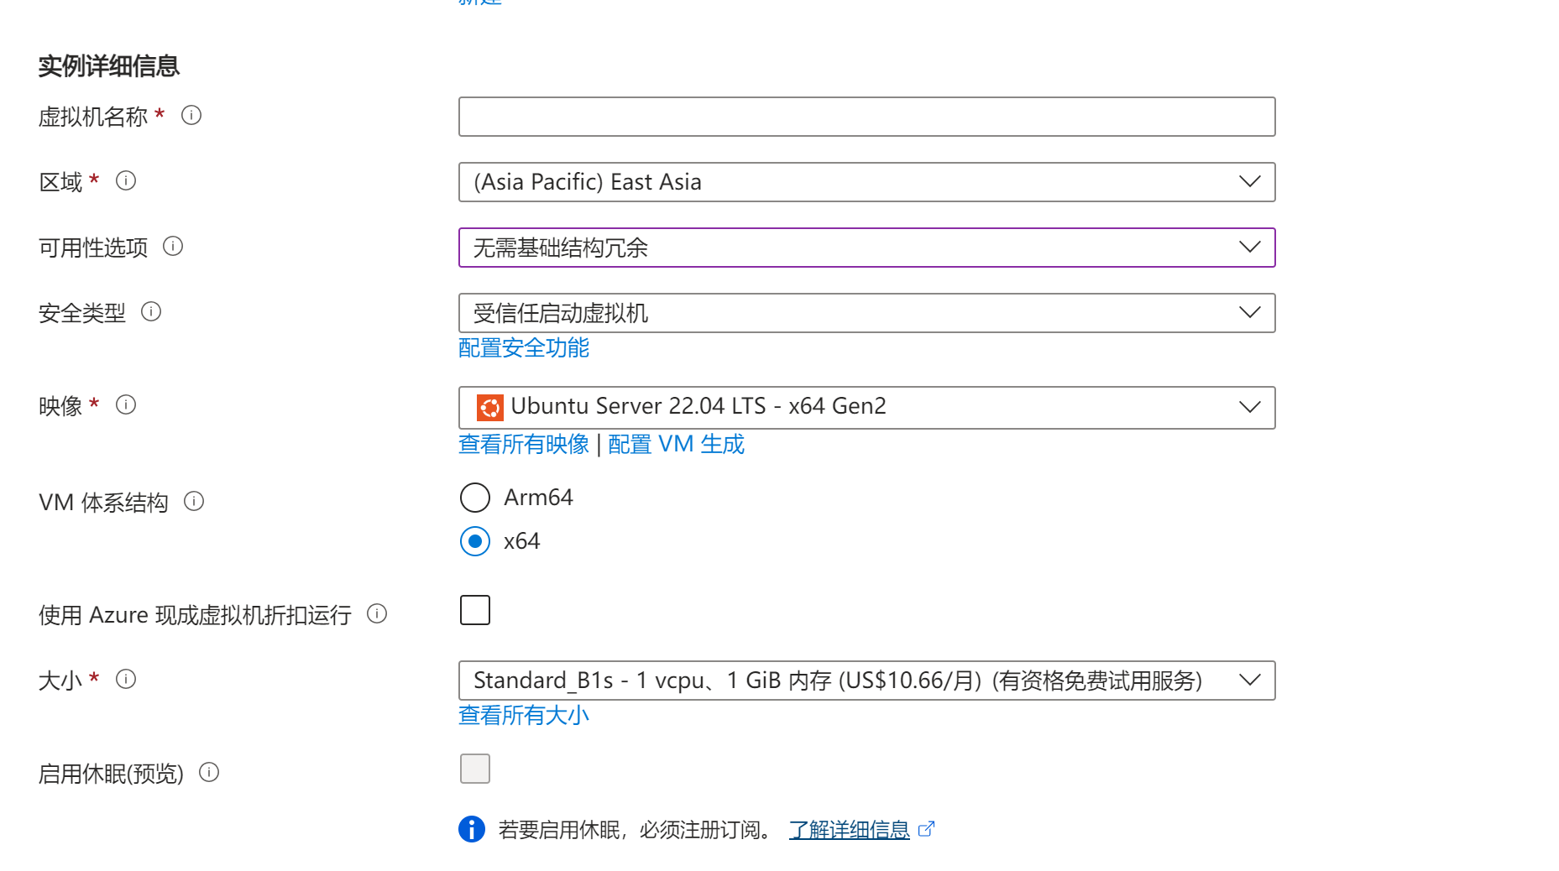Click the 查看所有大小 link
Image resolution: width=1559 pixels, height=871 pixels.
[x=524, y=715]
